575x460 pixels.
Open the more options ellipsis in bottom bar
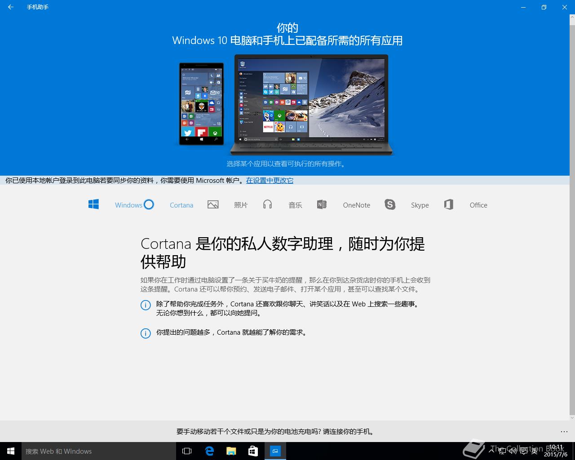tap(564, 432)
